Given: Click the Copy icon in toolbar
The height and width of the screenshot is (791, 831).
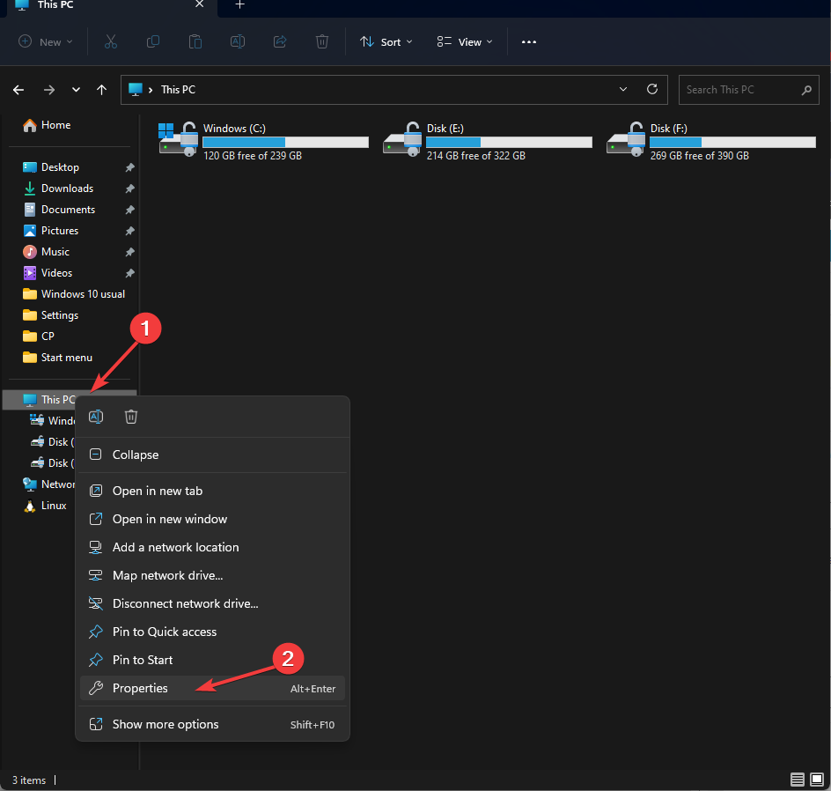Looking at the screenshot, I should (152, 42).
